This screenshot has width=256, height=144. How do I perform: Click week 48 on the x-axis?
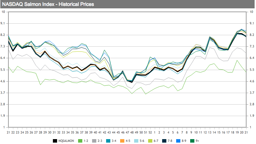coord(132,132)
